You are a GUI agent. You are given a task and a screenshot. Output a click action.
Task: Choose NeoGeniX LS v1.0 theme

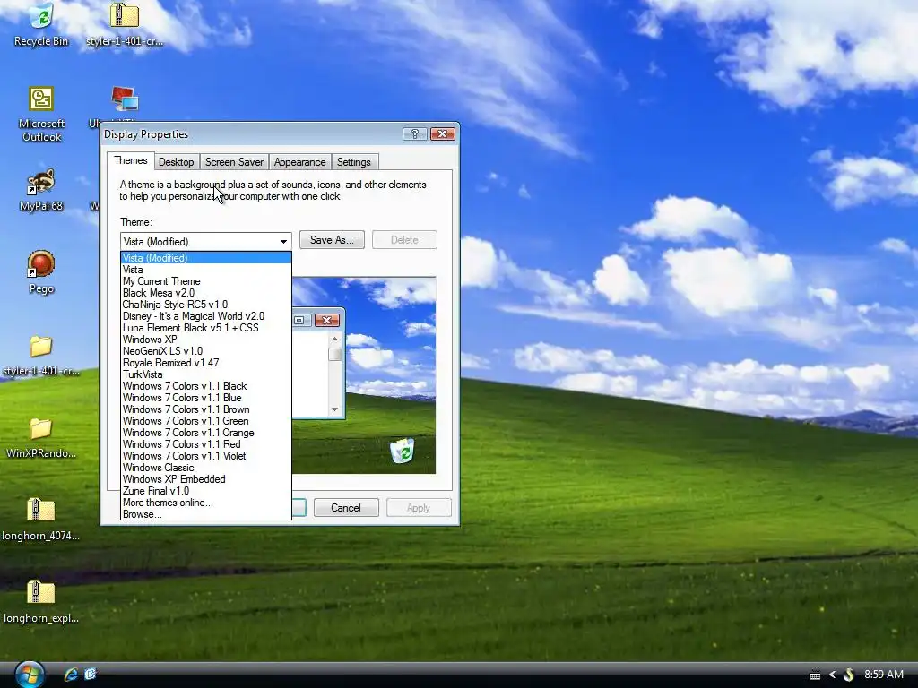click(x=206, y=351)
